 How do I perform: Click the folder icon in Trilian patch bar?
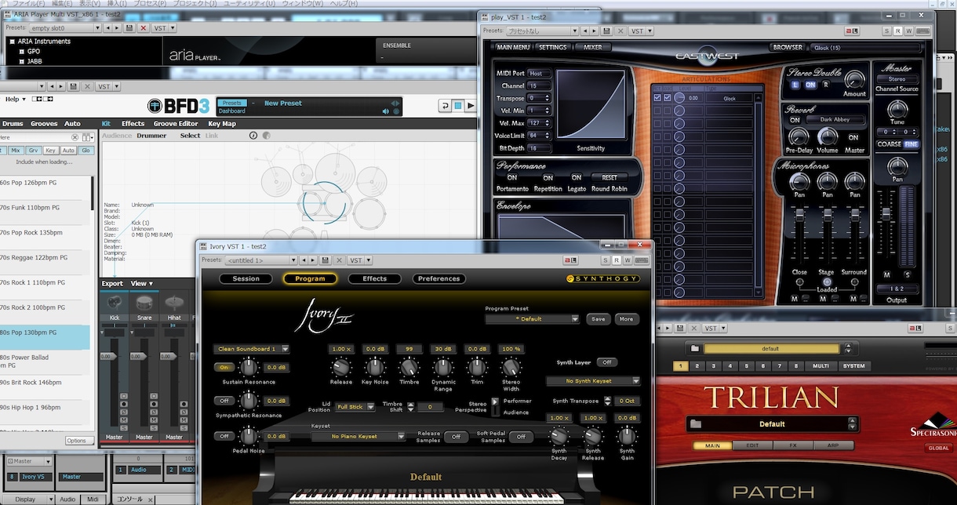[x=694, y=348]
